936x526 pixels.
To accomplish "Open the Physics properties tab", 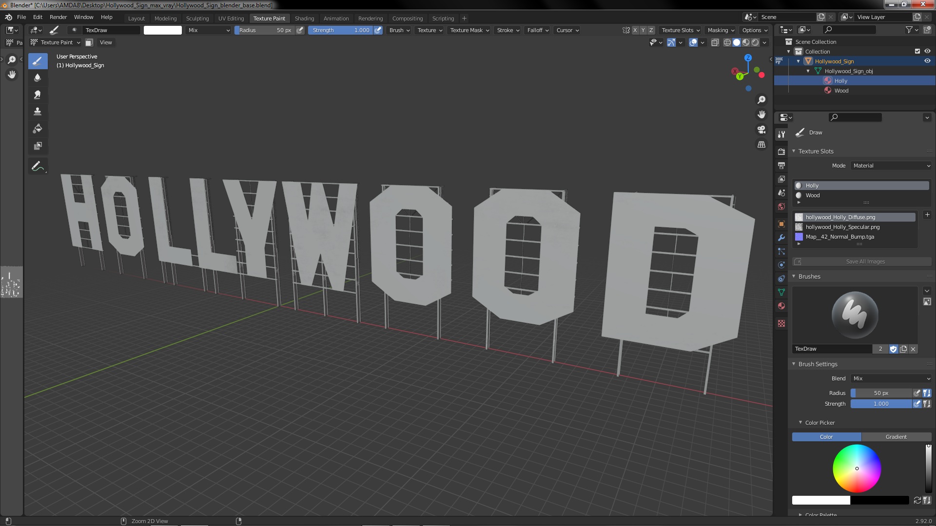I will [781, 265].
